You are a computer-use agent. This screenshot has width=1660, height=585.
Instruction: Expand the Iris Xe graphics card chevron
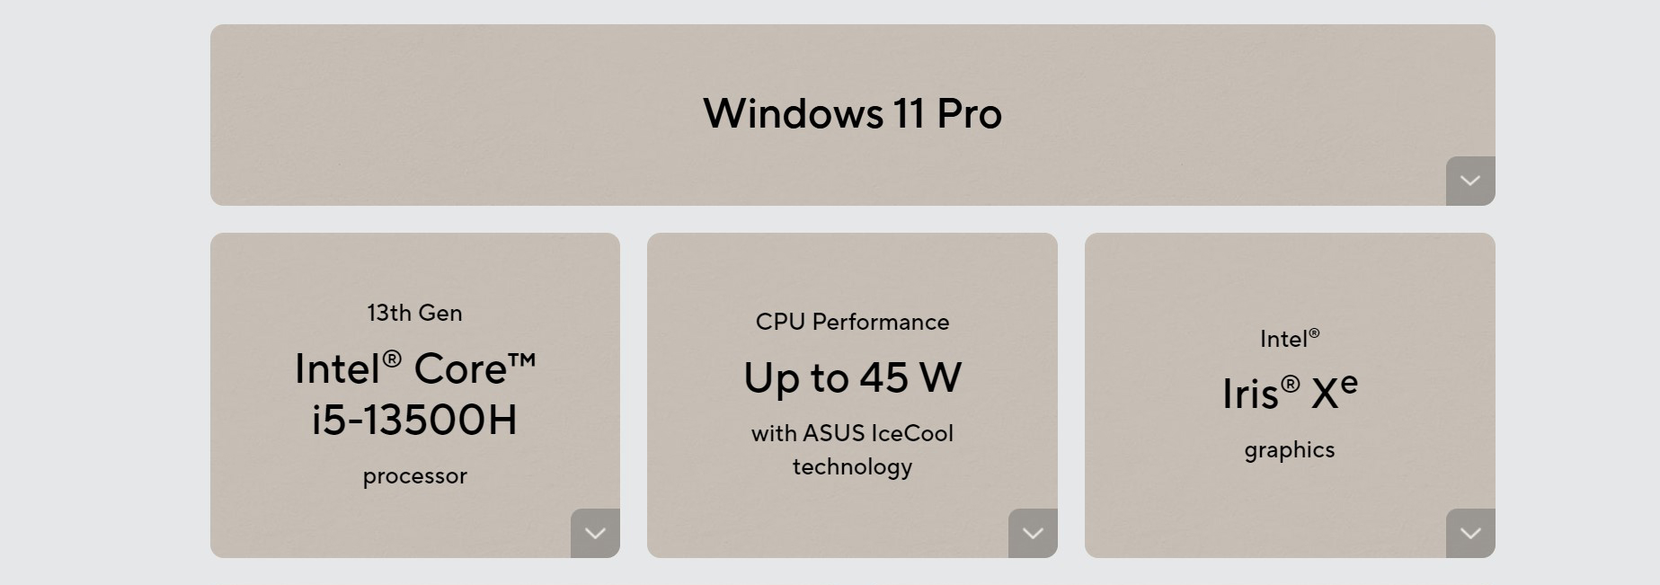[x=1470, y=533]
